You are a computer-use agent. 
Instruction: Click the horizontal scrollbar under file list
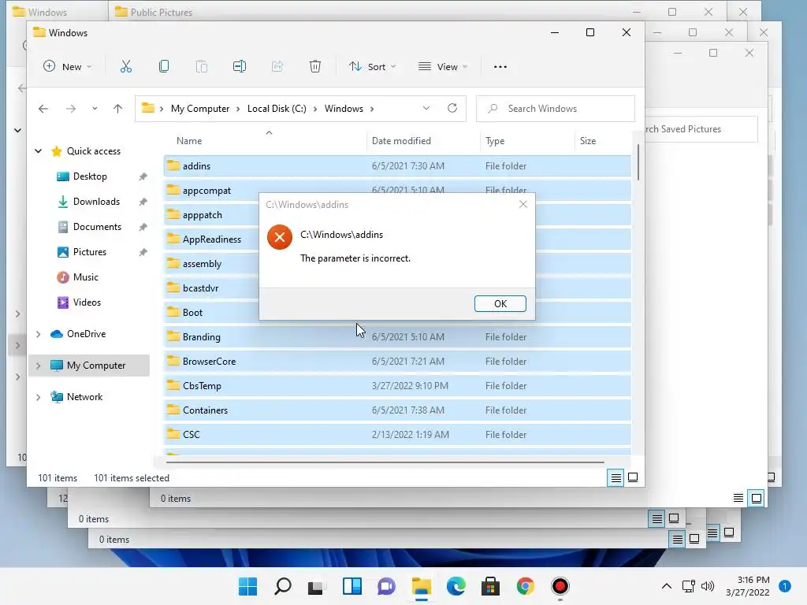coord(385,462)
